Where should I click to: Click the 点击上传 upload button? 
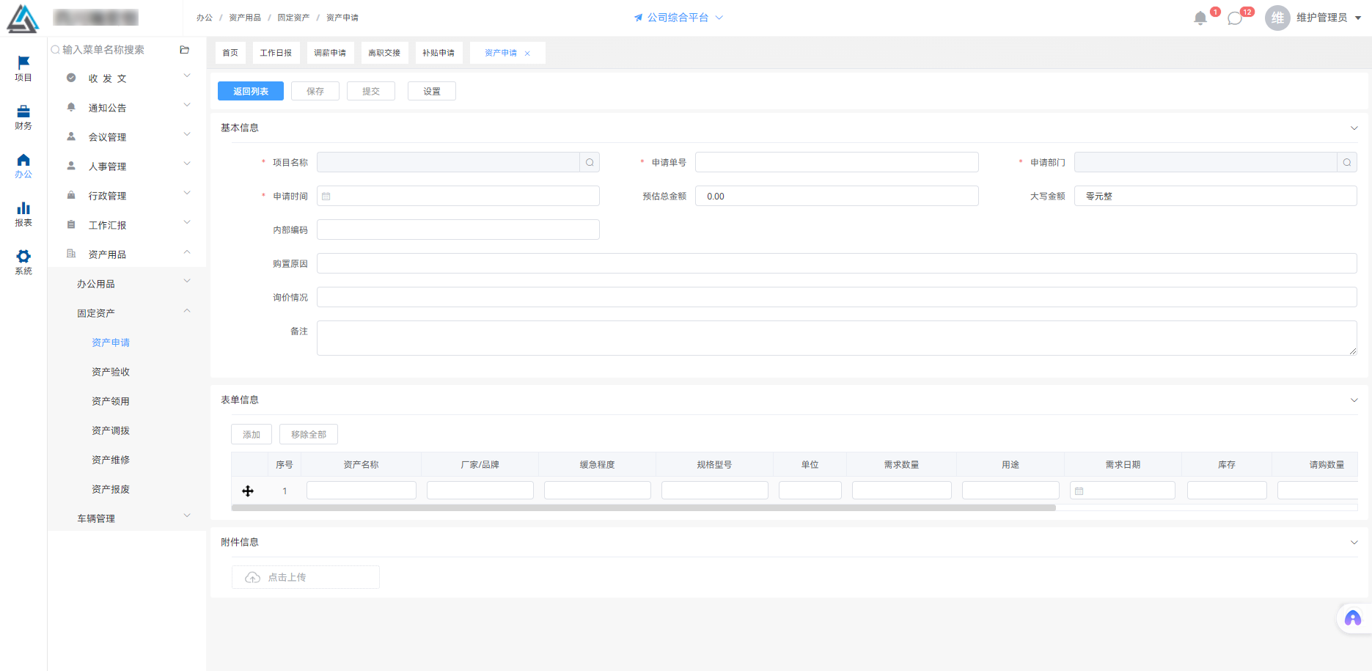click(306, 577)
